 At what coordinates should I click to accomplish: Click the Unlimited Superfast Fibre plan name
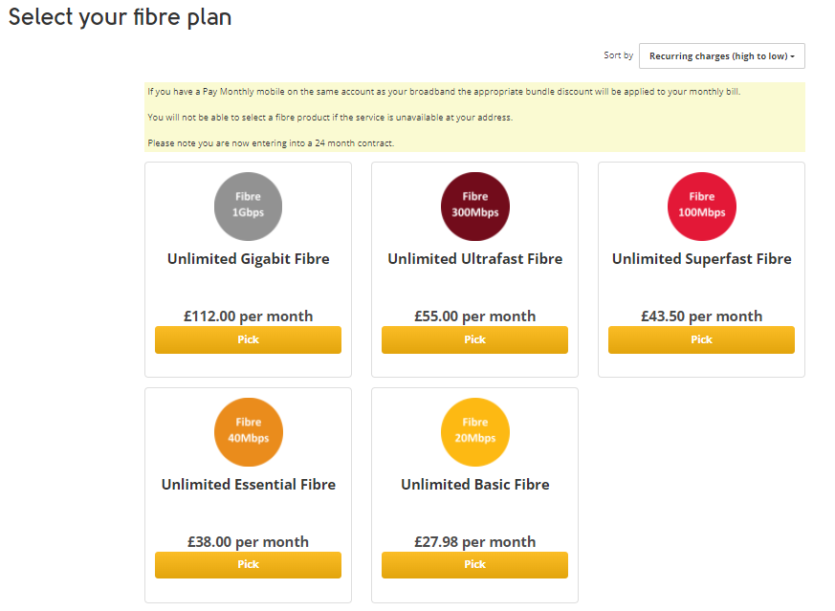[x=701, y=258]
